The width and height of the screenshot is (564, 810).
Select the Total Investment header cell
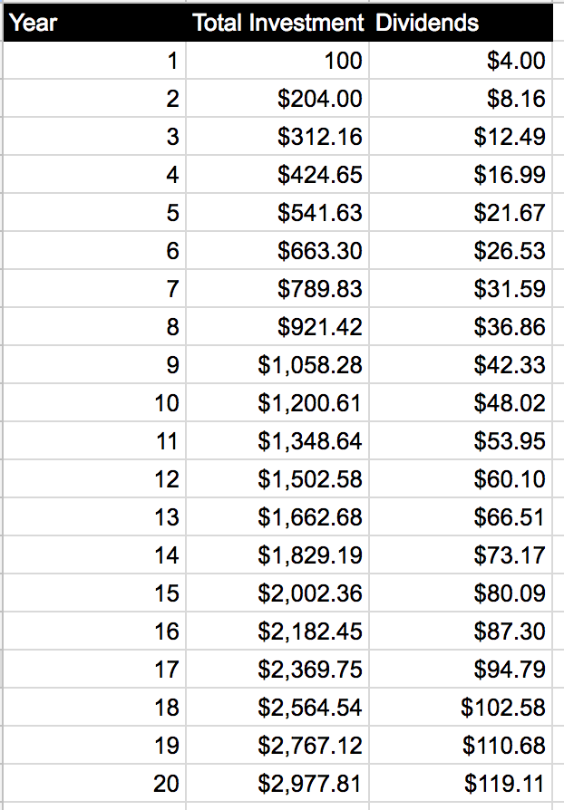point(277,23)
